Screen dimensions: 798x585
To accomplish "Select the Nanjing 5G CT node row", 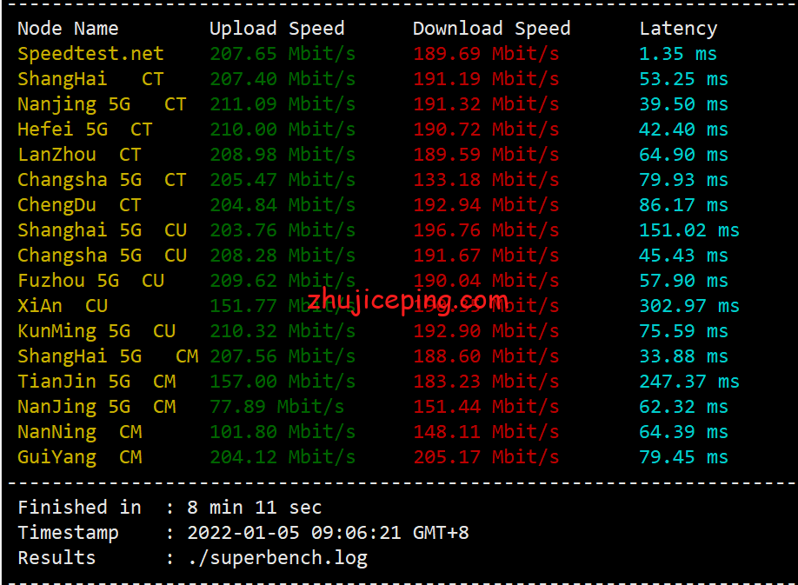I will [x=102, y=104].
